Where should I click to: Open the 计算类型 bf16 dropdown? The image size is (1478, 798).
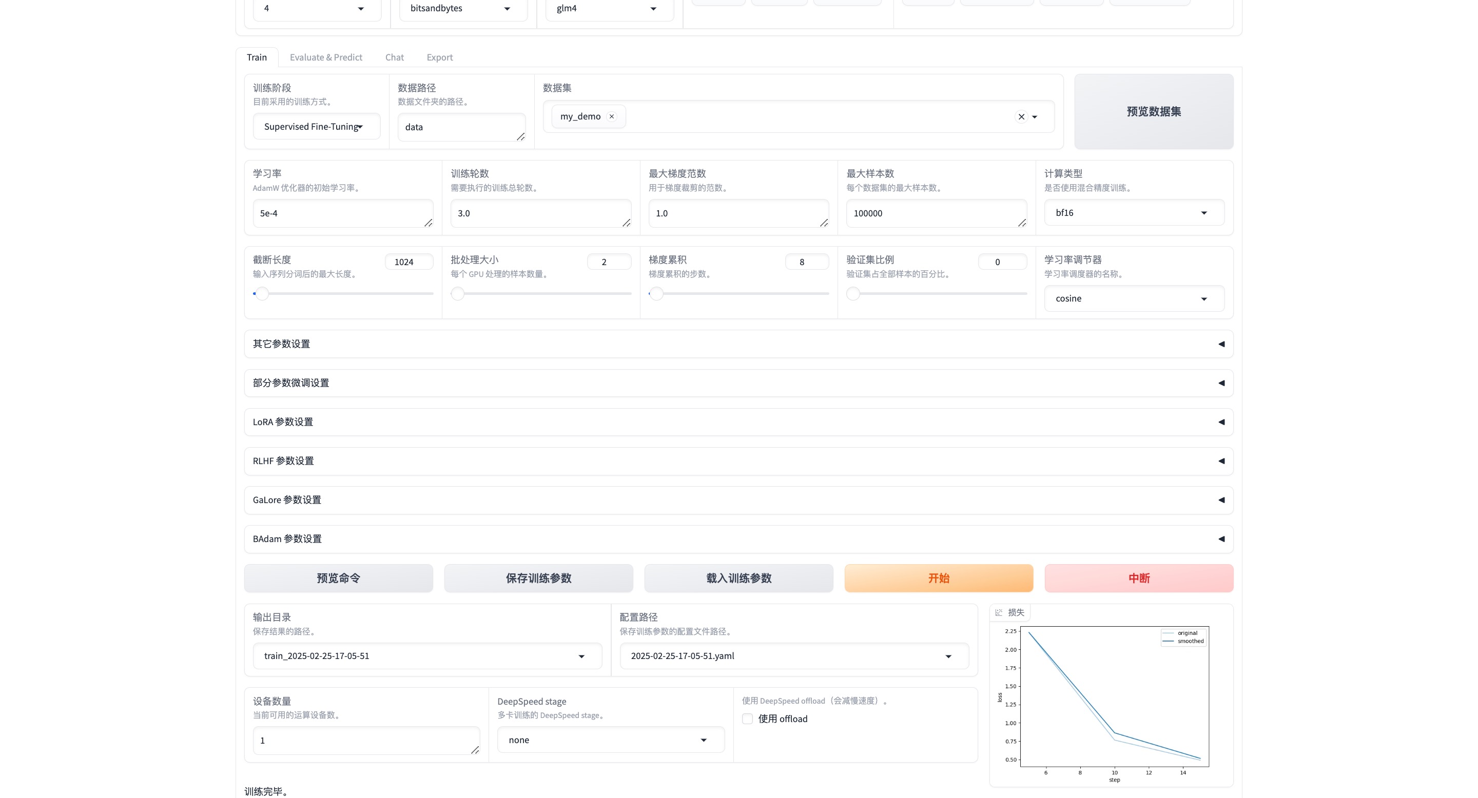[1134, 213]
